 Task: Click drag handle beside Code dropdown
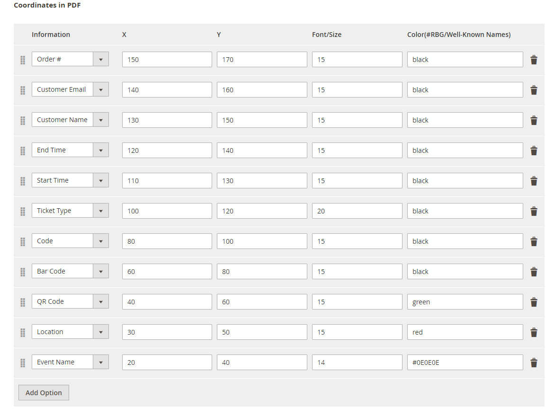point(23,242)
